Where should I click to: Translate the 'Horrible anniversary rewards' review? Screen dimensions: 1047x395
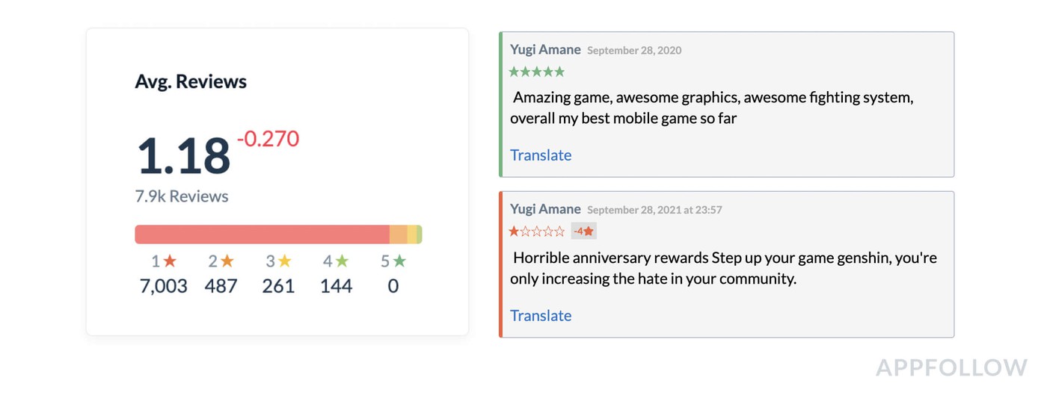541,316
